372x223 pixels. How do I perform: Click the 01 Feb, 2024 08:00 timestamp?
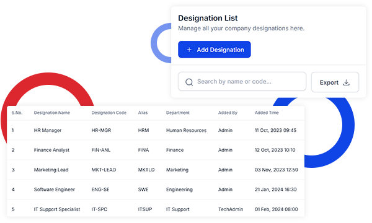(x=277, y=209)
